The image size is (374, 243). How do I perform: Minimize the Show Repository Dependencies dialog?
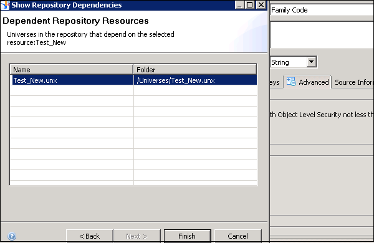pyautogui.click(x=239, y=5)
